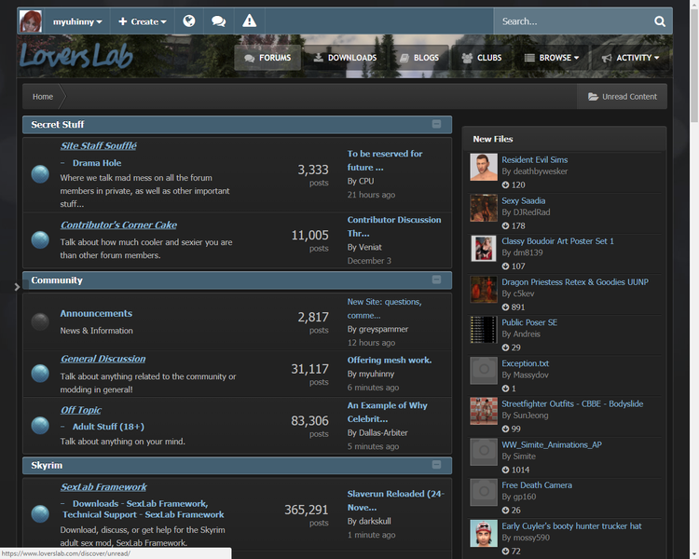Go to the Downloads tab
Image resolution: width=699 pixels, height=559 pixels.
click(x=345, y=58)
